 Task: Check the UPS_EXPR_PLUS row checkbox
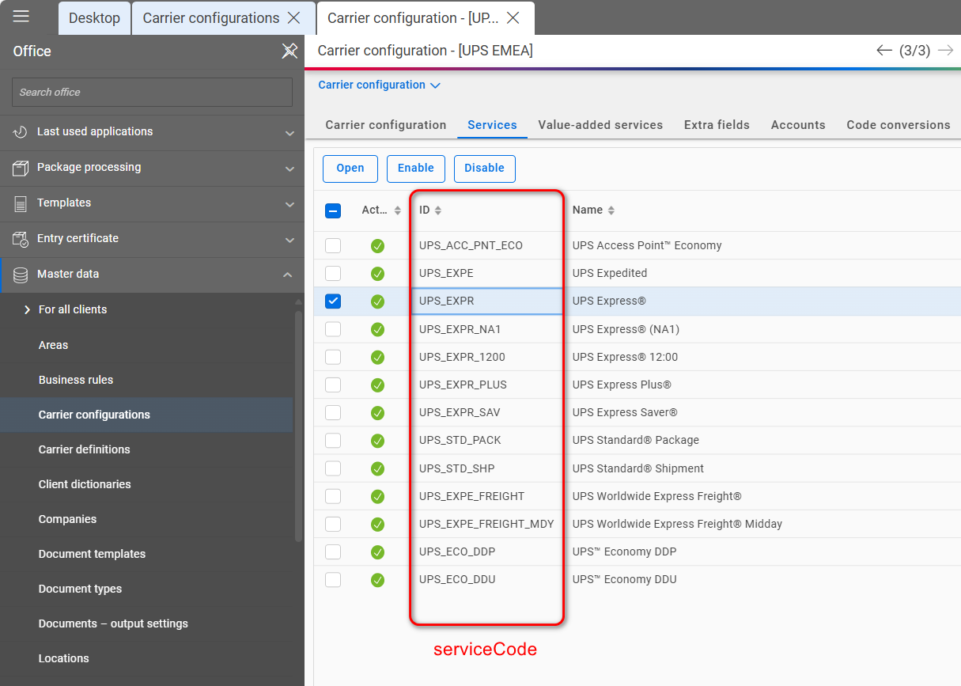(333, 385)
